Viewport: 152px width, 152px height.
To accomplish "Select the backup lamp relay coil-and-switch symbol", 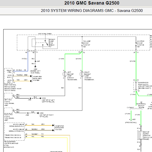I will pyautogui.click(x=40, y=43).
